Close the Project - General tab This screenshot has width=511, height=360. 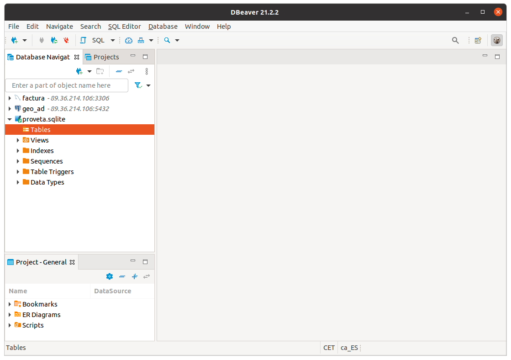click(72, 262)
